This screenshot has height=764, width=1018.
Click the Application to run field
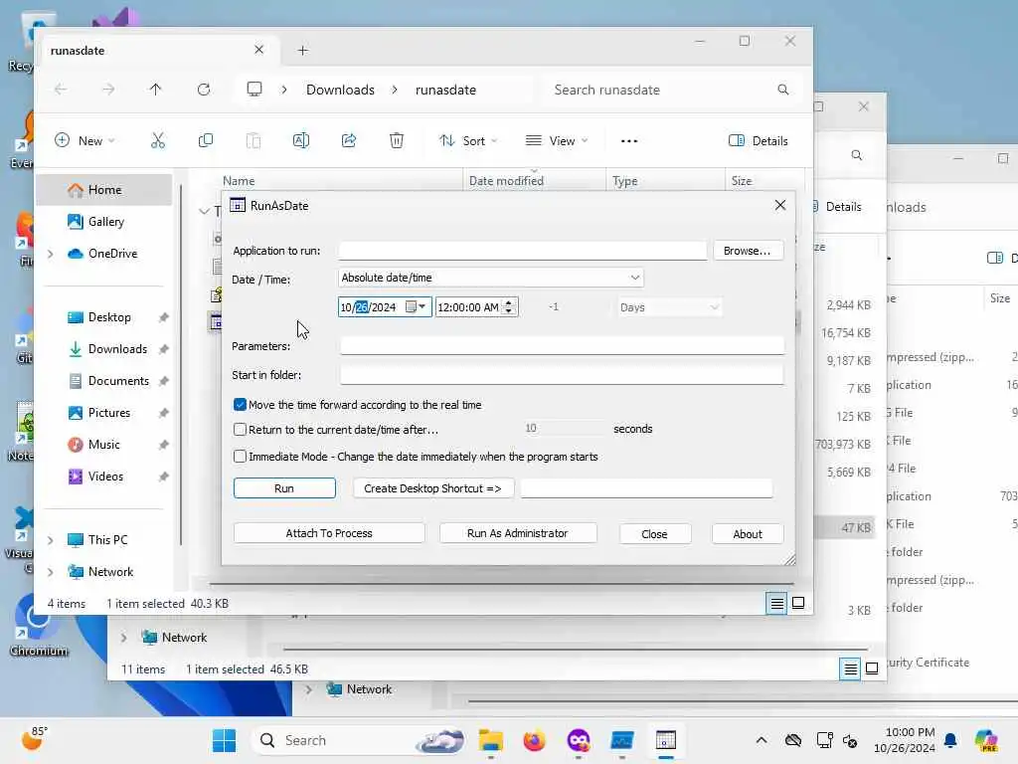coord(523,251)
